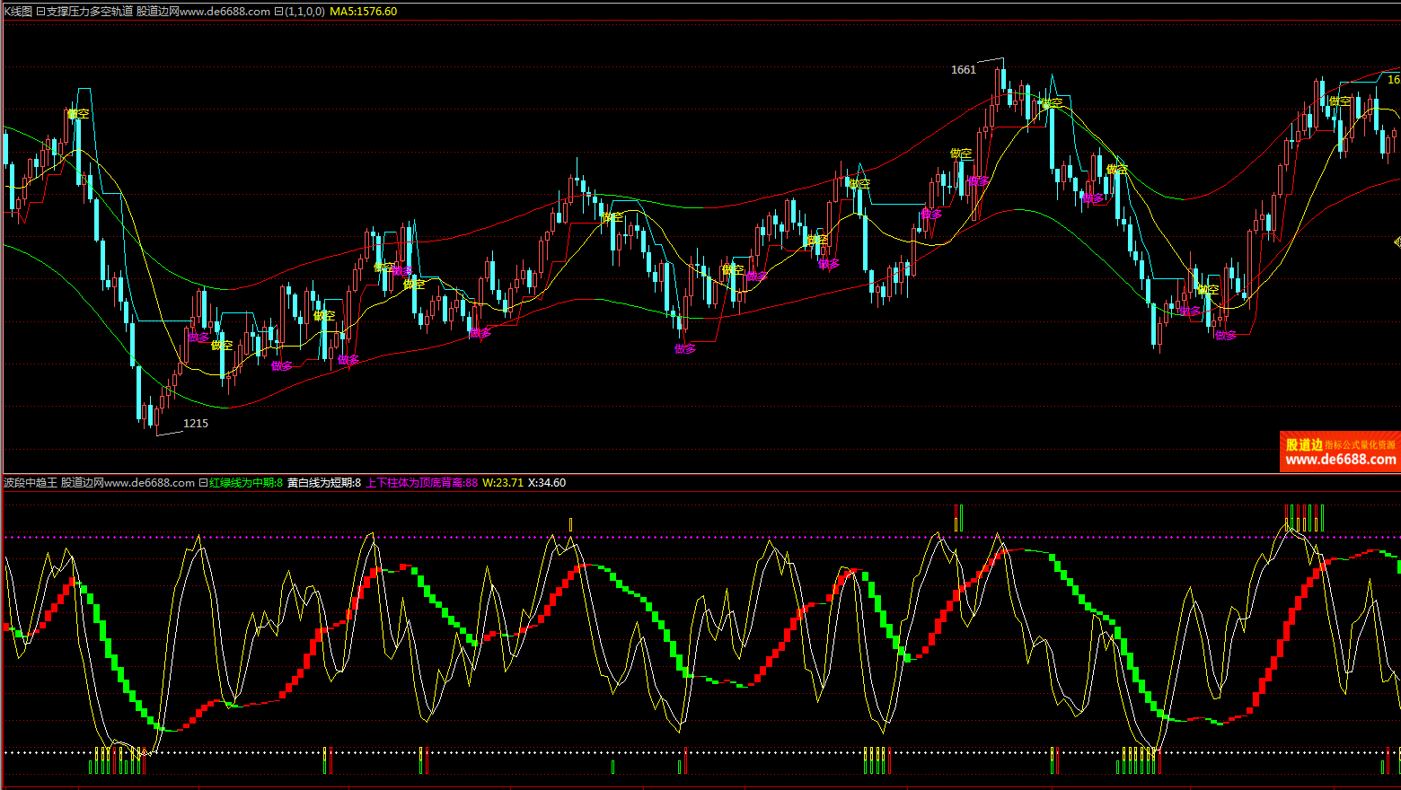Select the first 做空 signal at far left

[78, 114]
